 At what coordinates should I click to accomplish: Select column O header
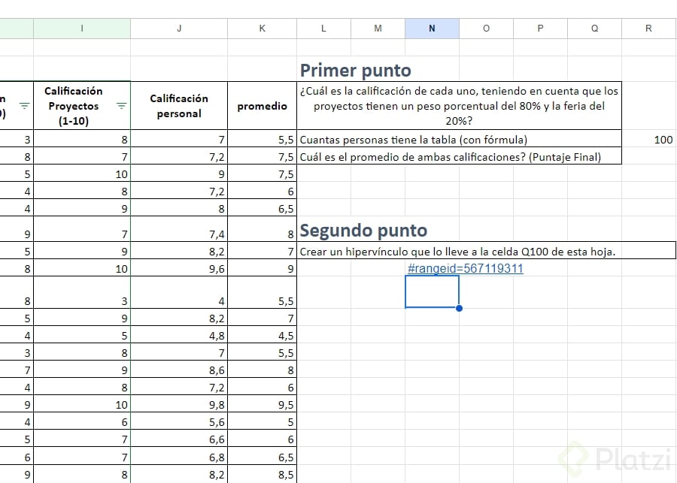click(486, 29)
